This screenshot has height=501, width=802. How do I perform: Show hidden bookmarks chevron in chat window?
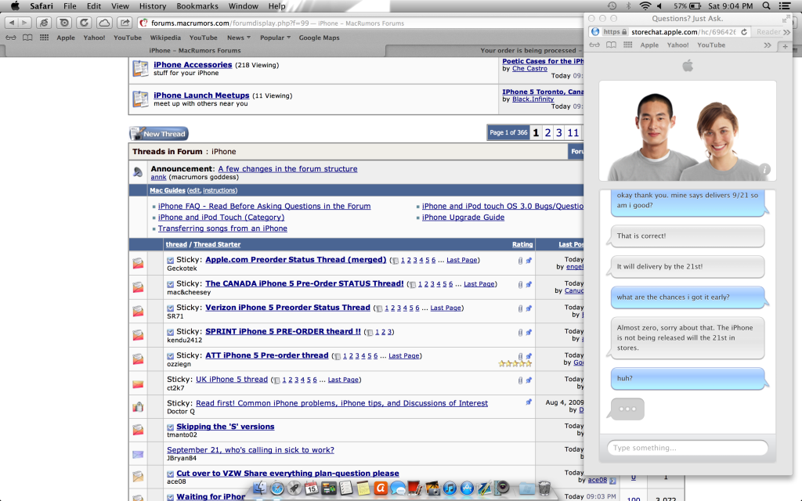(768, 45)
